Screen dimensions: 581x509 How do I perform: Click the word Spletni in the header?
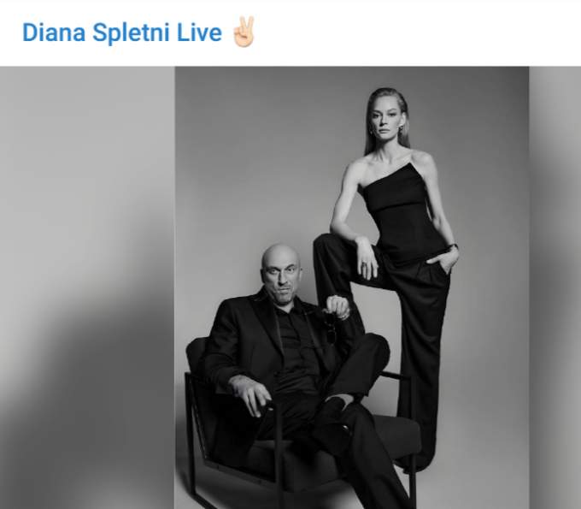pos(132,33)
